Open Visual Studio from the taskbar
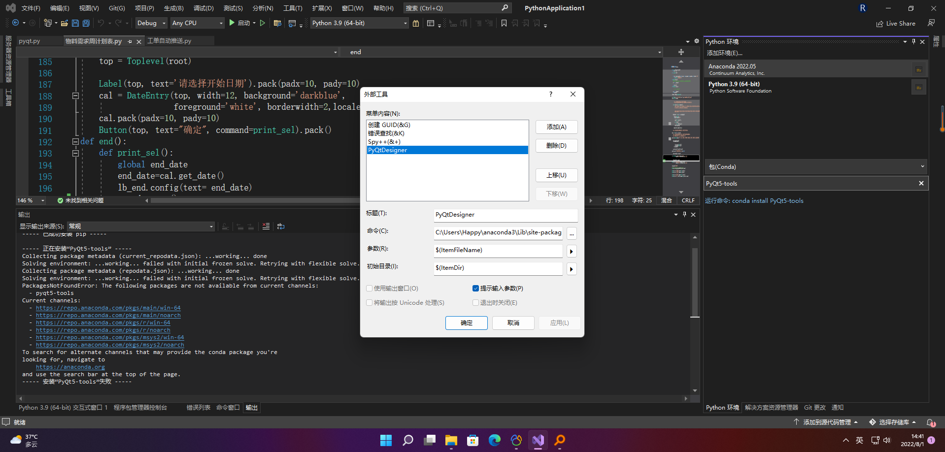 pos(538,440)
